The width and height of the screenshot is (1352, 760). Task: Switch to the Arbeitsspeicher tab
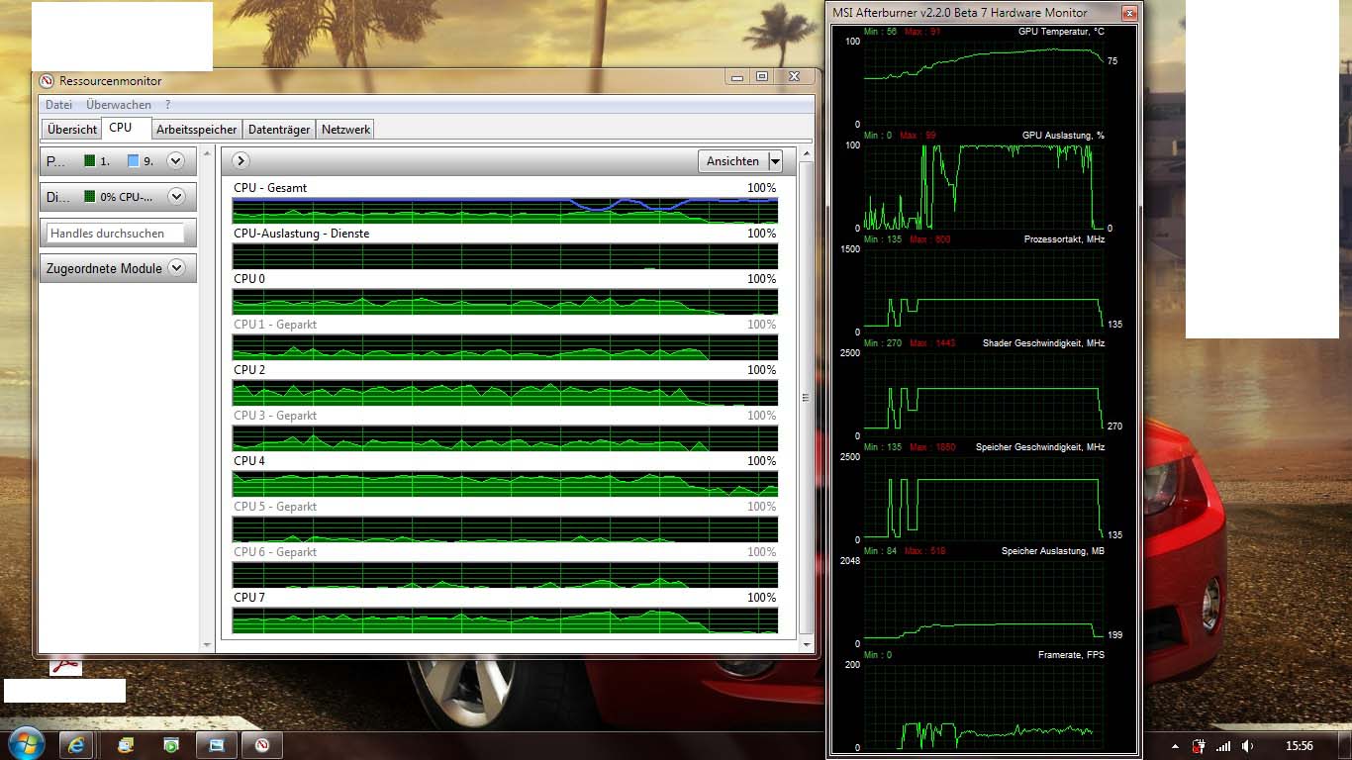(x=196, y=130)
